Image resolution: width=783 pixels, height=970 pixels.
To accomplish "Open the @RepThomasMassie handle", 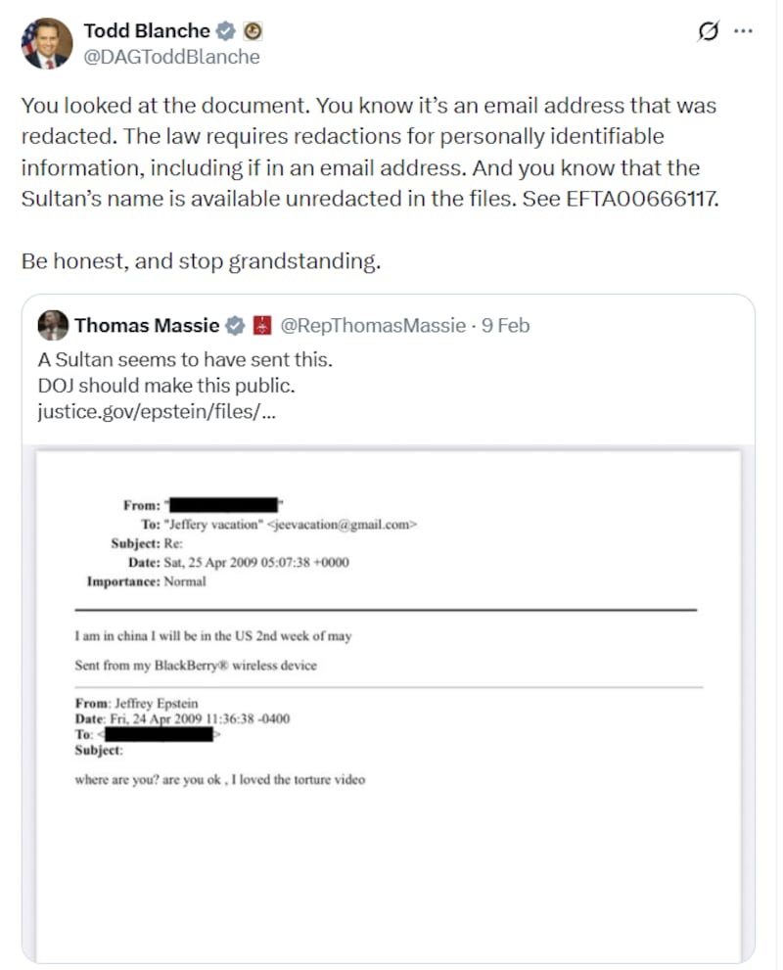I will point(373,325).
